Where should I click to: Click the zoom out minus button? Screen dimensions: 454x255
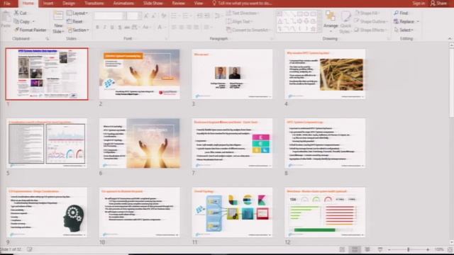click(x=389, y=249)
